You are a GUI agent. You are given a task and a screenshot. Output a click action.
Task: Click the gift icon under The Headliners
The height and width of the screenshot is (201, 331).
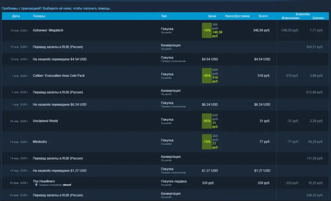36,185
